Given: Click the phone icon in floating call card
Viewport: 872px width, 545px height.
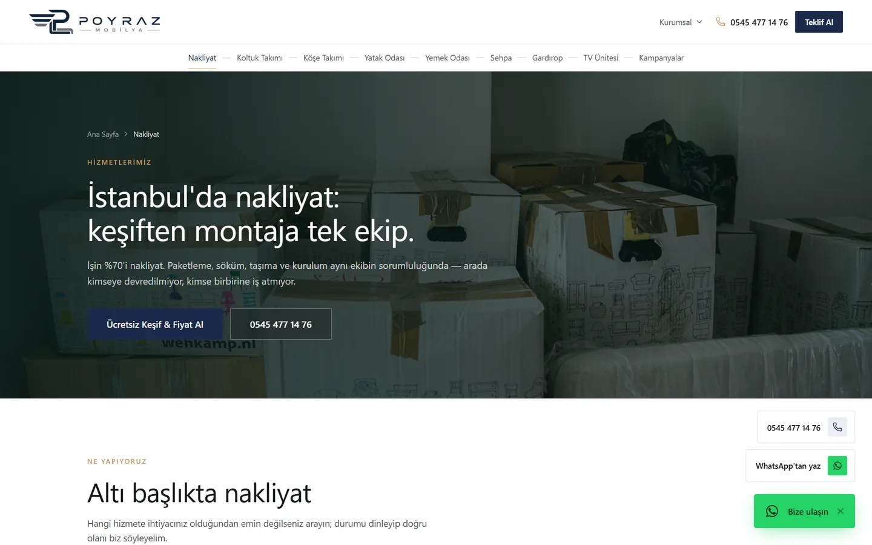Looking at the screenshot, I should (x=837, y=428).
